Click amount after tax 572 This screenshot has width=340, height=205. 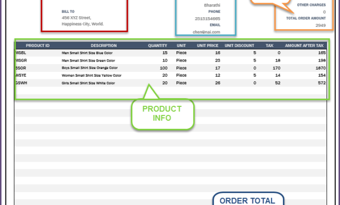(322, 83)
